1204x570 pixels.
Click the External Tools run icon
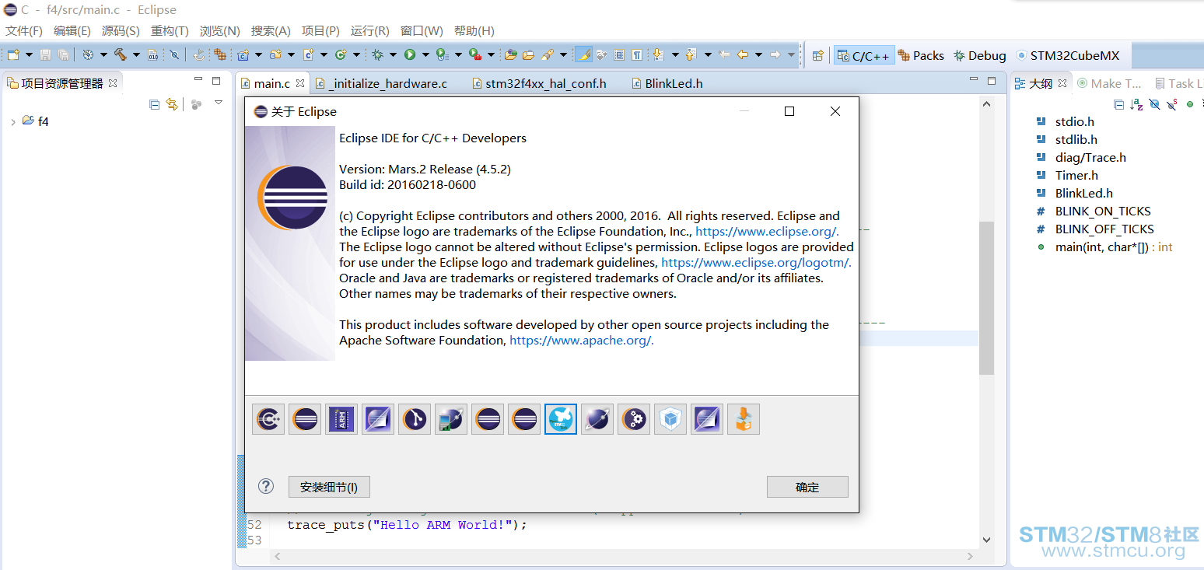pos(474,54)
